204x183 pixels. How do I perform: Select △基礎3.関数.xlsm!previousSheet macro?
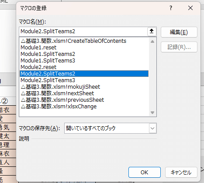pos(84,100)
